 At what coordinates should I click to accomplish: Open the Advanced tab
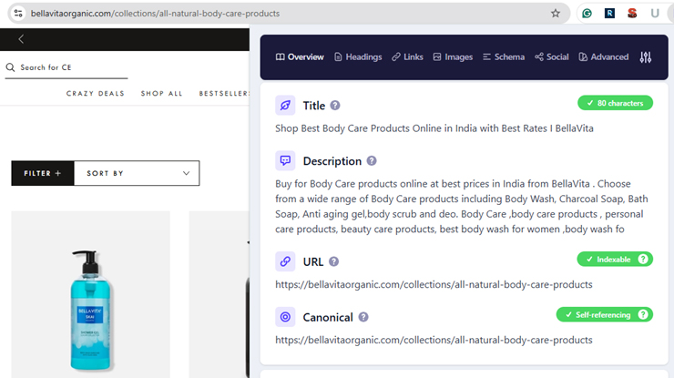tap(604, 57)
